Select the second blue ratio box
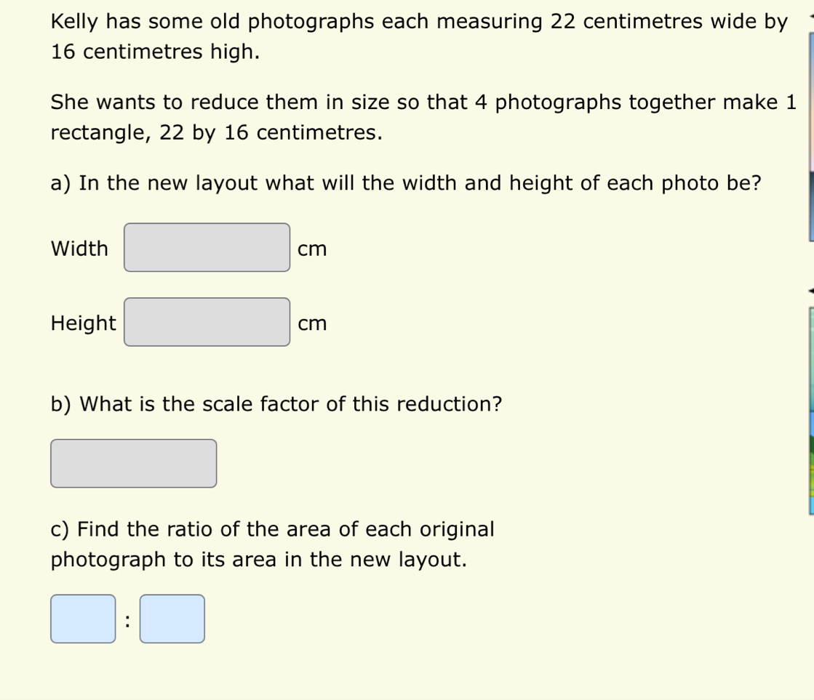The height and width of the screenshot is (700, 814). (172, 619)
